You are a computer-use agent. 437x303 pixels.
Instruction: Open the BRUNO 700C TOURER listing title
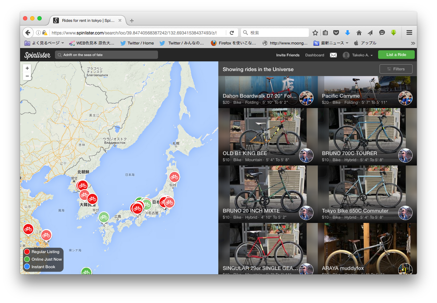tap(349, 153)
